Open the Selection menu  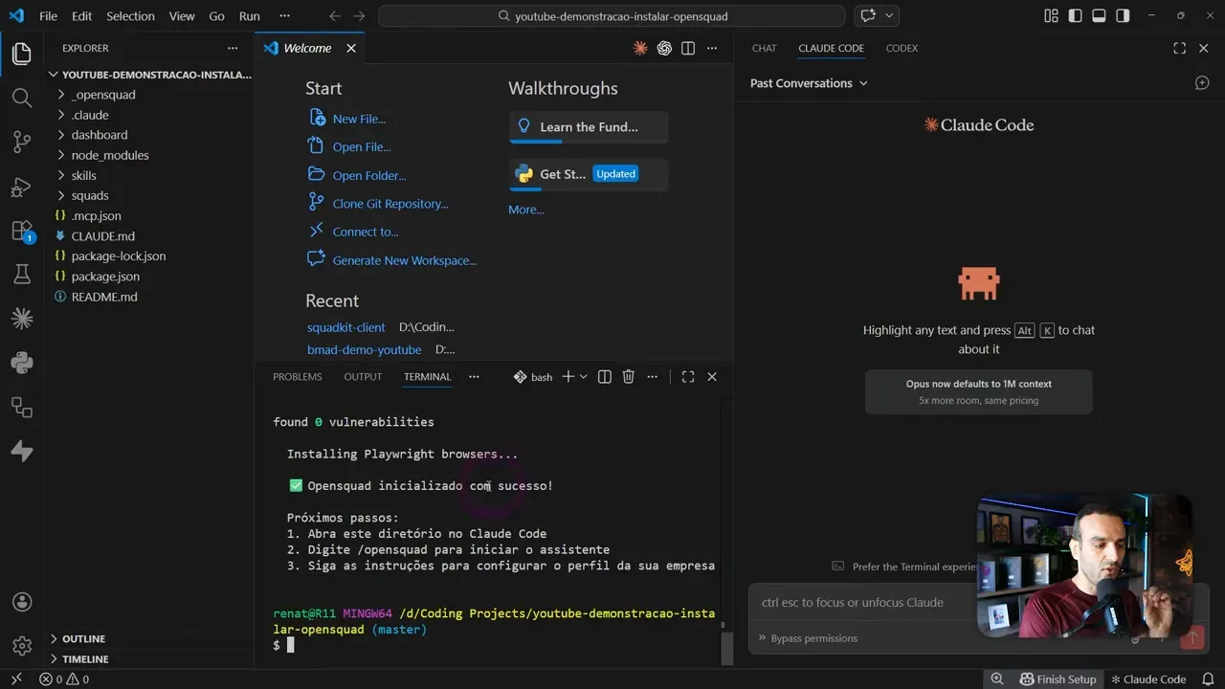coord(130,16)
